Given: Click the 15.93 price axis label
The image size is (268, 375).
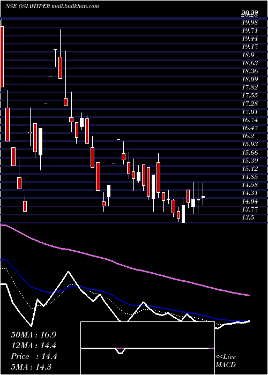Looking at the screenshot, I should [250, 144].
